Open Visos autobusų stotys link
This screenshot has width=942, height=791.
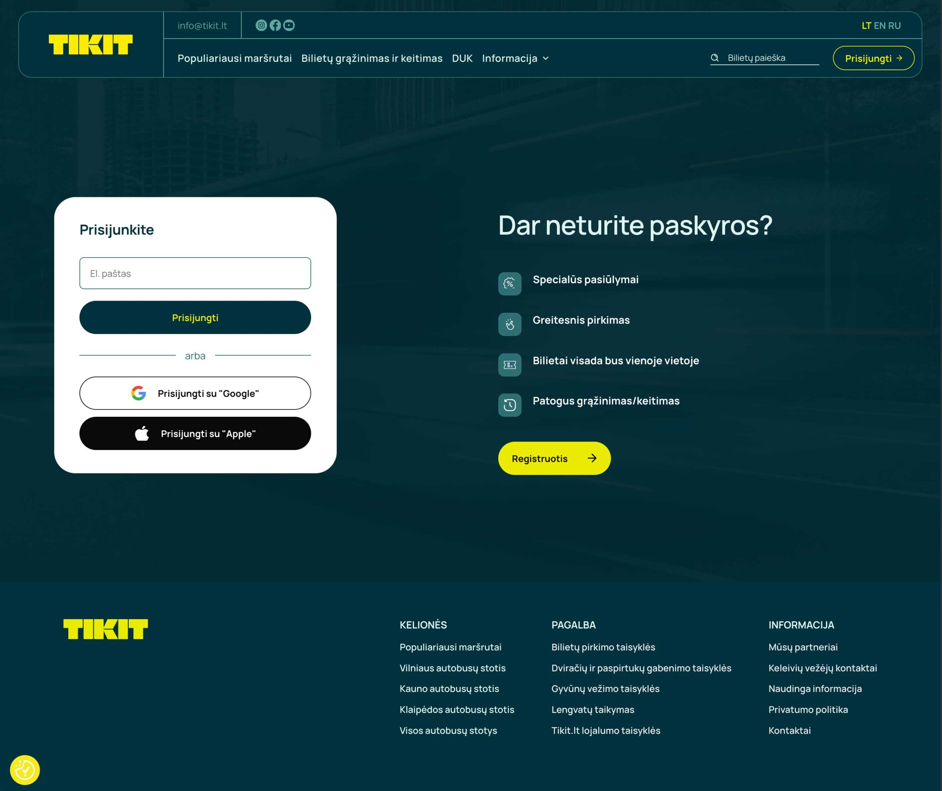449,730
